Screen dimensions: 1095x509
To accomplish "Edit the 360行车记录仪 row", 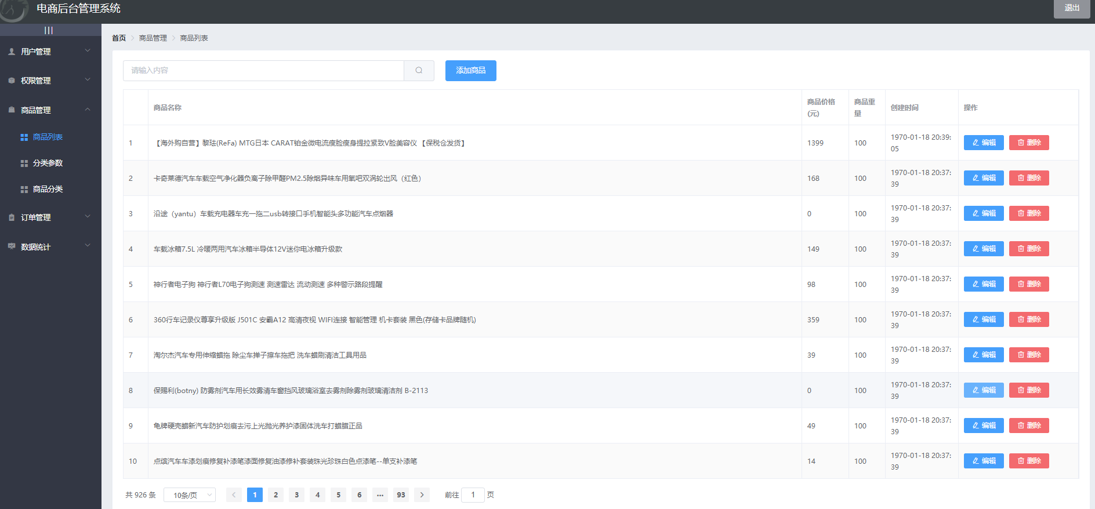I will [984, 319].
